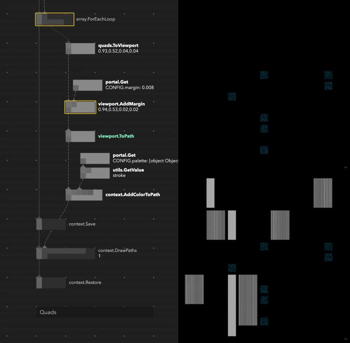The width and height of the screenshot is (350, 343).
Task: Select the array.ForEachLoop node block
Action: 55,19
